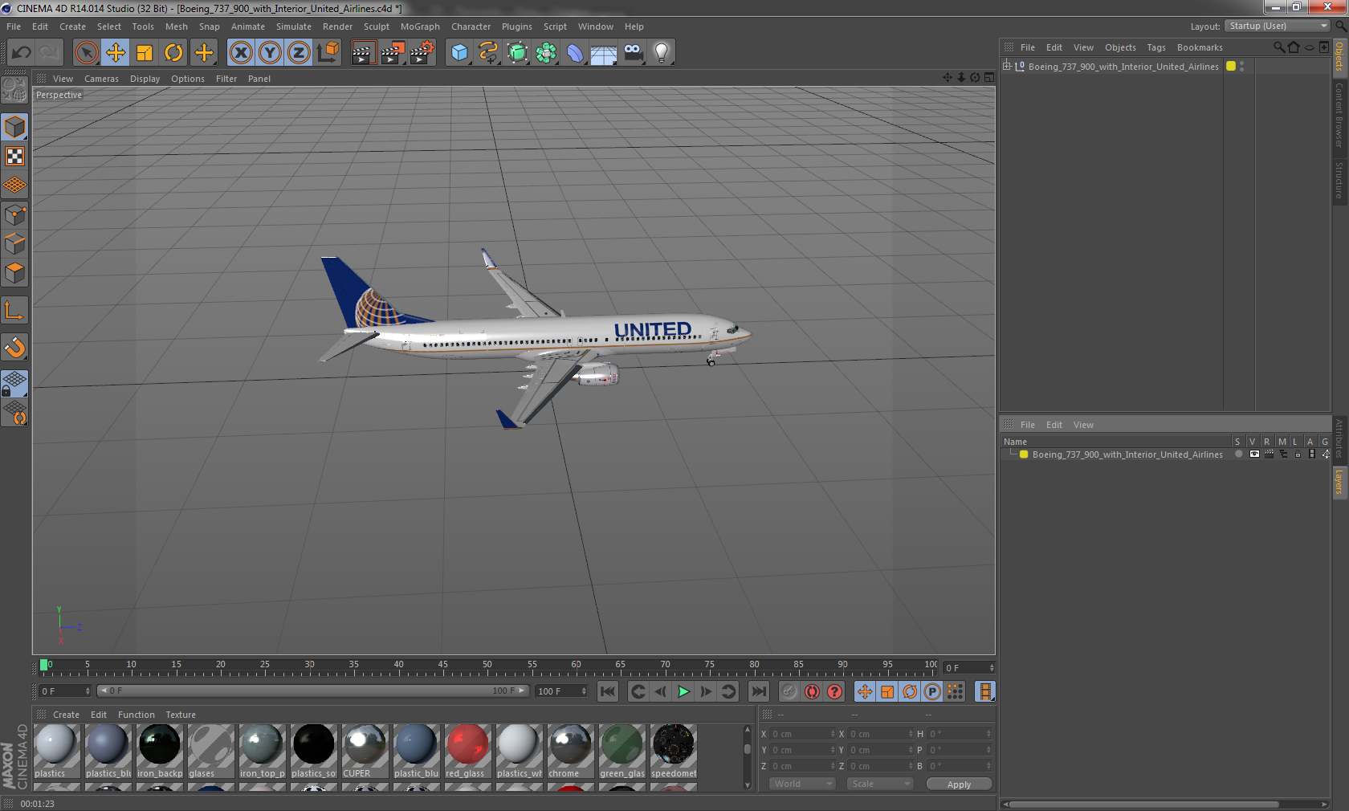
Task: Toggle coordinate system world/object icon
Action: point(328,53)
